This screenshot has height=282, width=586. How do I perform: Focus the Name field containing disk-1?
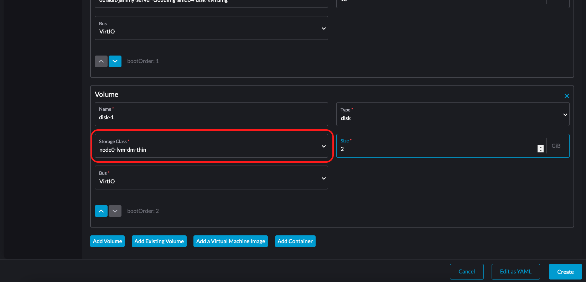(x=211, y=117)
